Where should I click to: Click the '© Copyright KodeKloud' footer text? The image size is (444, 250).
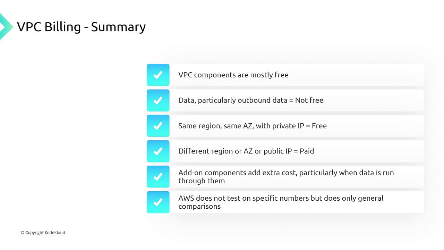43,233
